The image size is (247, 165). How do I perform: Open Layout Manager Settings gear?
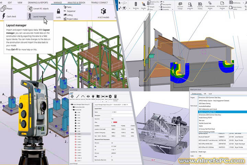click(110, 97)
